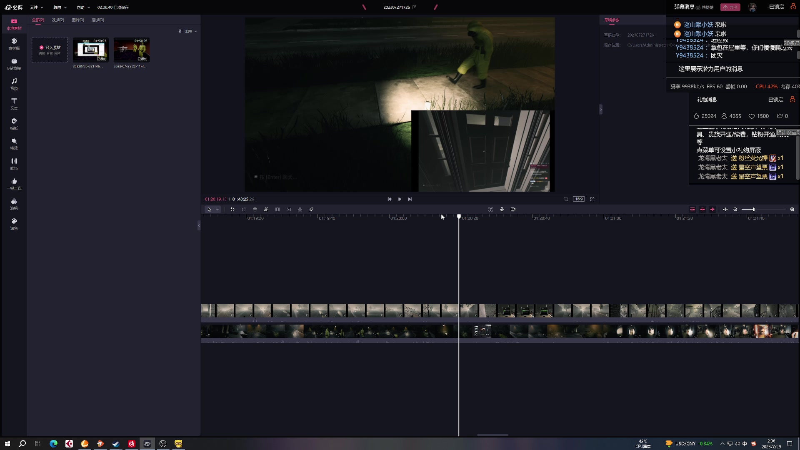Open the 文本 text panel
This screenshot has height=450, width=800.
point(14,104)
